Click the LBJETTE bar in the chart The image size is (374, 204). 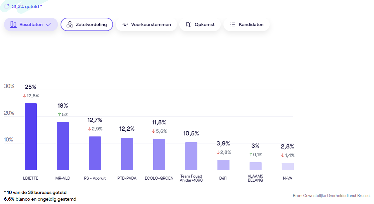[x=31, y=137]
